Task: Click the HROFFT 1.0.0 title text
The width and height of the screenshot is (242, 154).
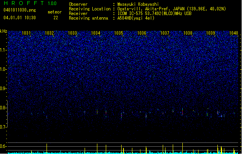Action: point(30,3)
